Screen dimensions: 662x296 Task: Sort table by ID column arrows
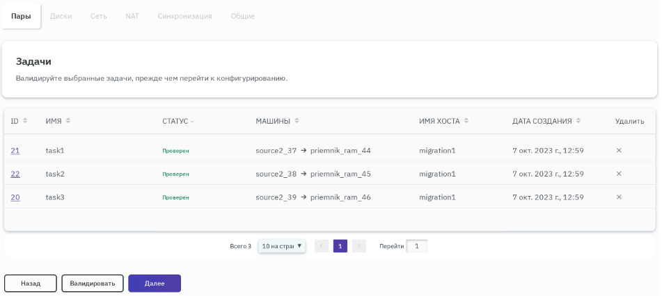tap(25, 121)
